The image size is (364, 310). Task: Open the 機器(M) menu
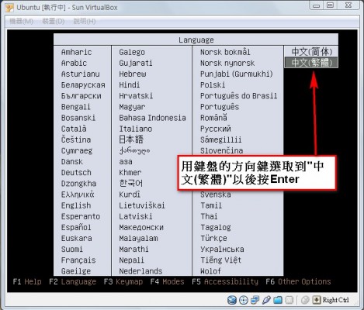(x=22, y=21)
